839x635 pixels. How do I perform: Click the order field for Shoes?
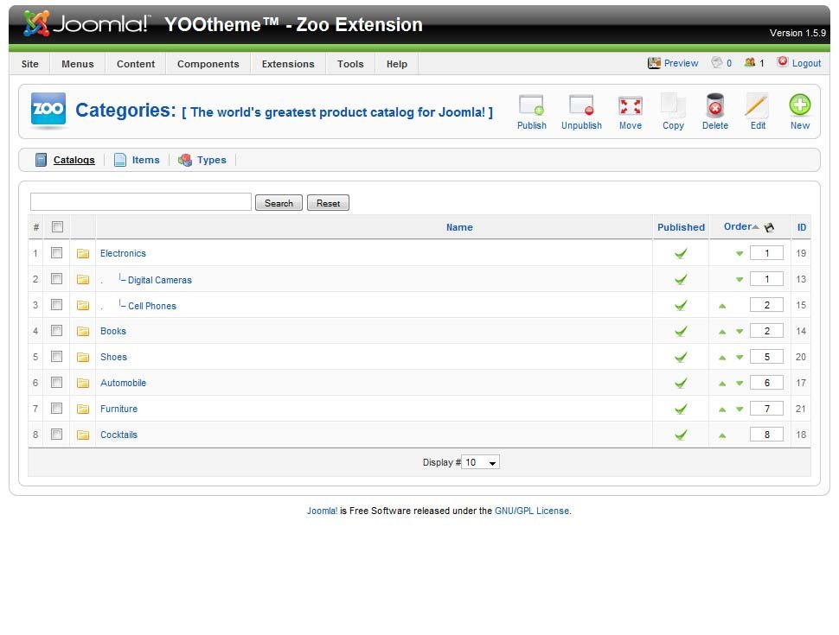(766, 357)
